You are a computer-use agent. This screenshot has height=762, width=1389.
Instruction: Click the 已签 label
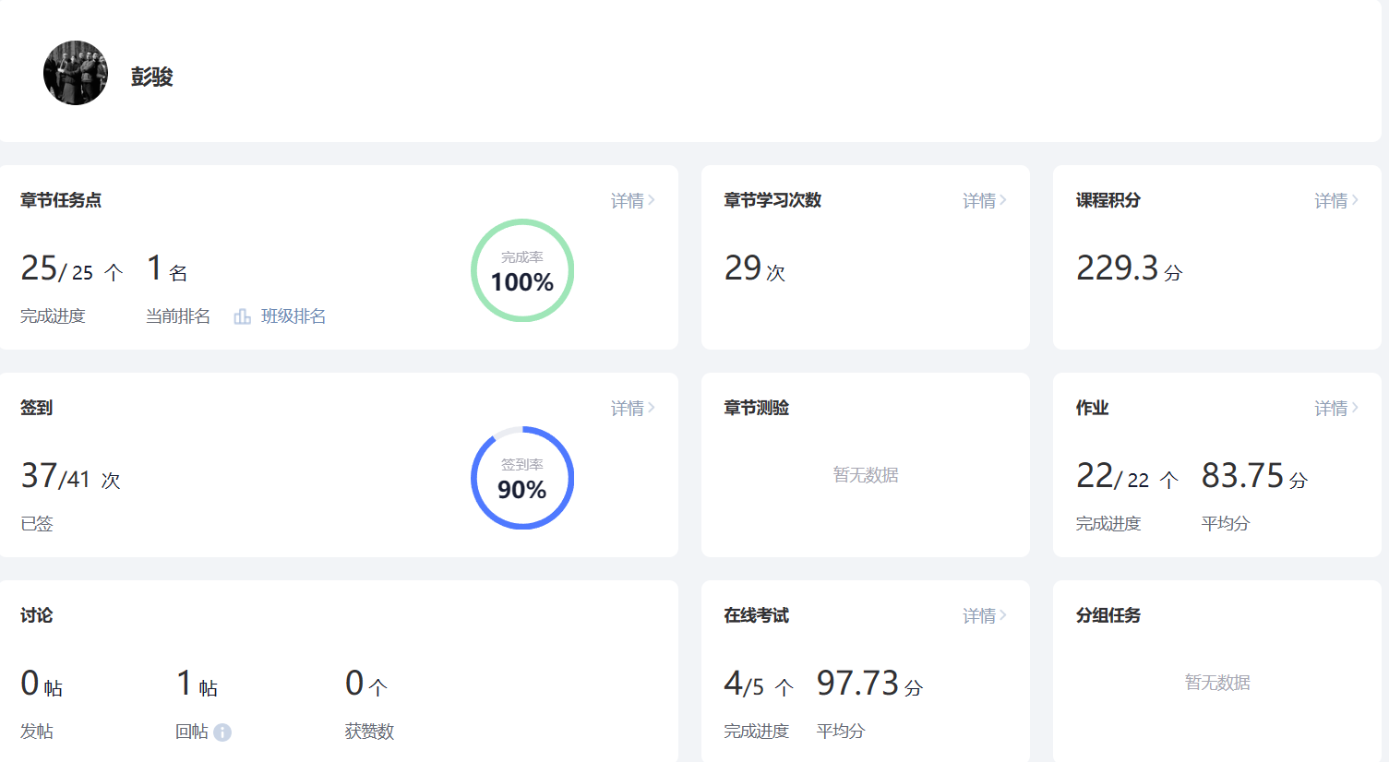click(37, 524)
